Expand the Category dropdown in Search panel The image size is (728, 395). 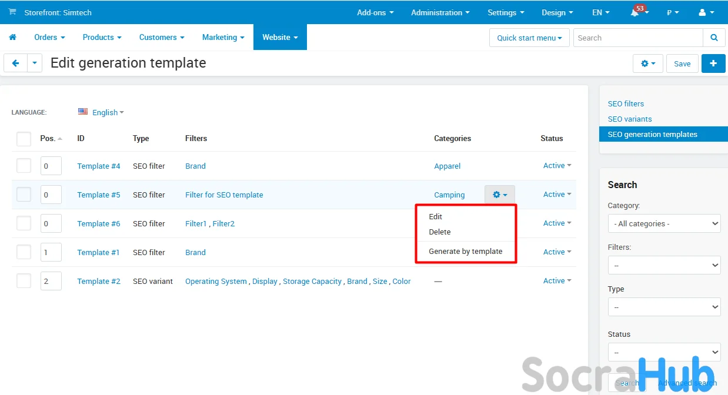click(664, 223)
